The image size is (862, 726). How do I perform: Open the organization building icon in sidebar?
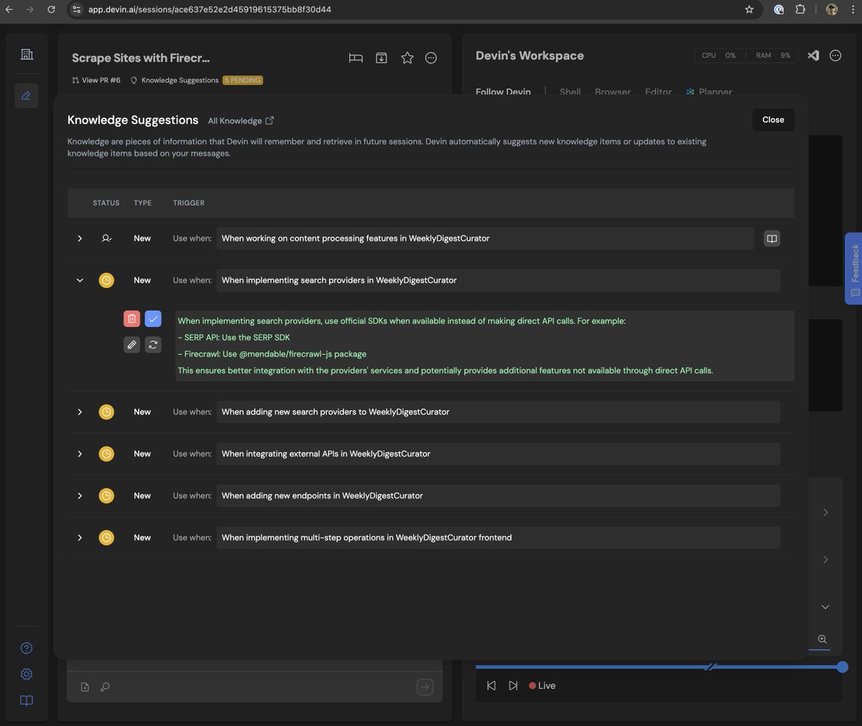click(x=27, y=54)
